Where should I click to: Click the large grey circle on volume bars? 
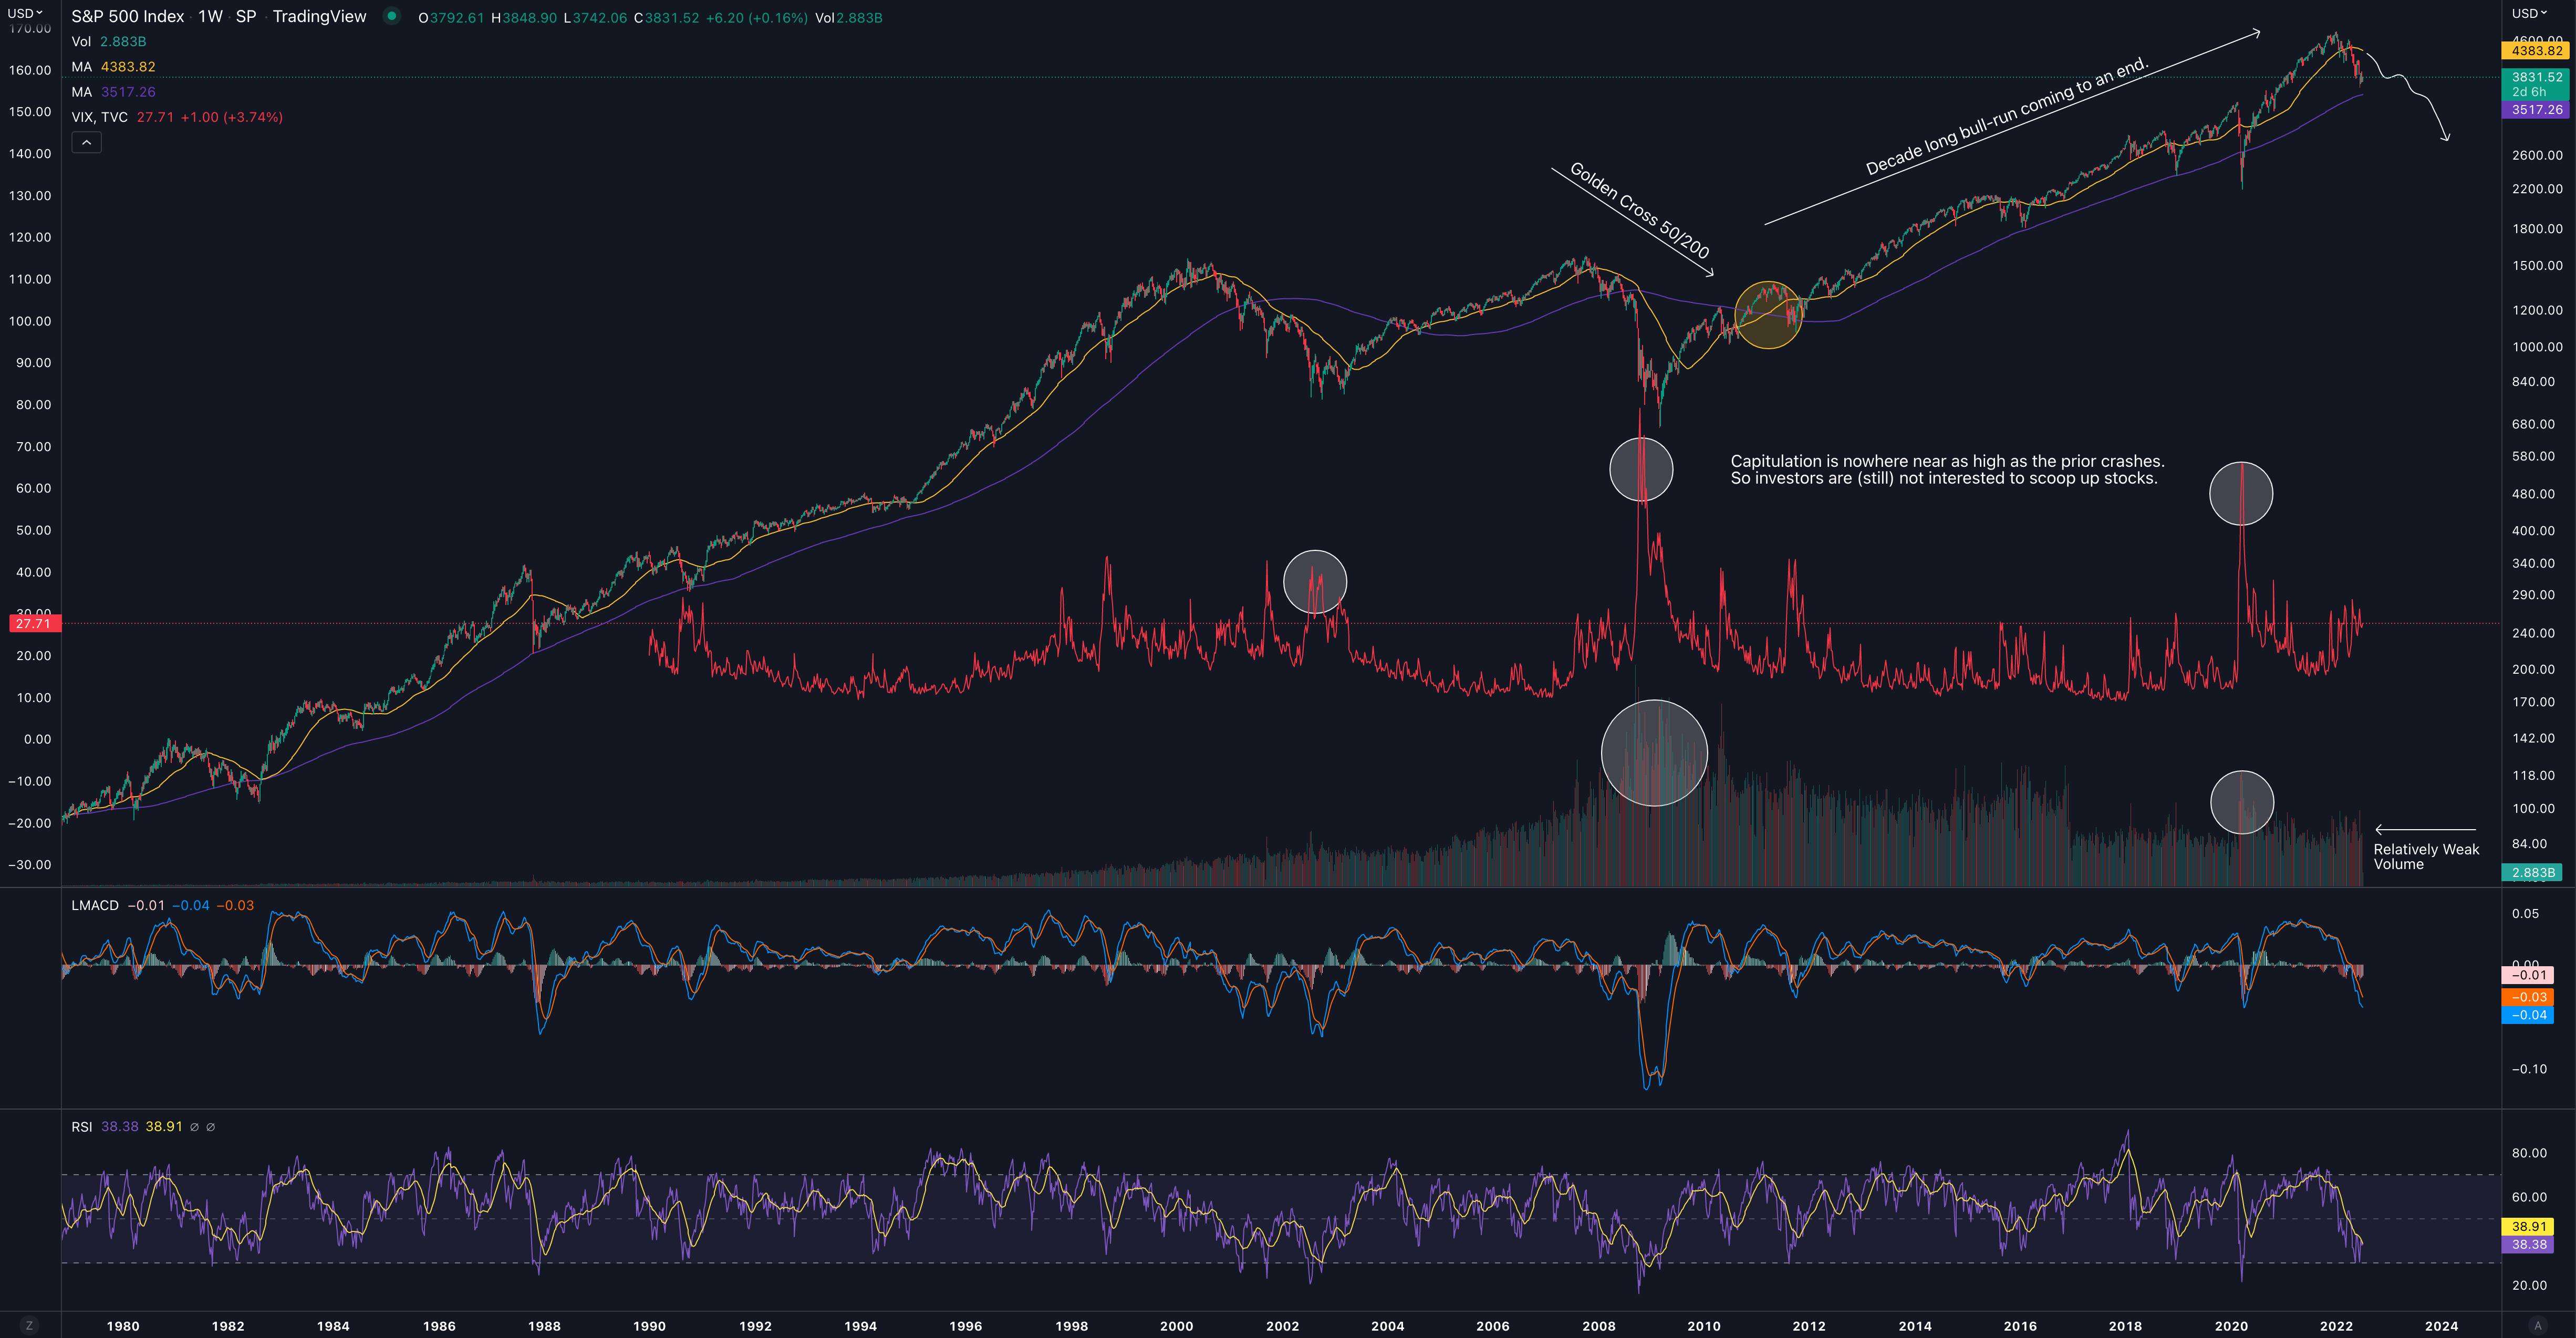point(1654,753)
